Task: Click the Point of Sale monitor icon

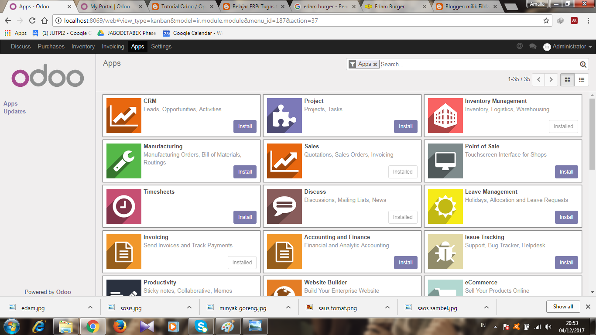Action: pyautogui.click(x=445, y=161)
